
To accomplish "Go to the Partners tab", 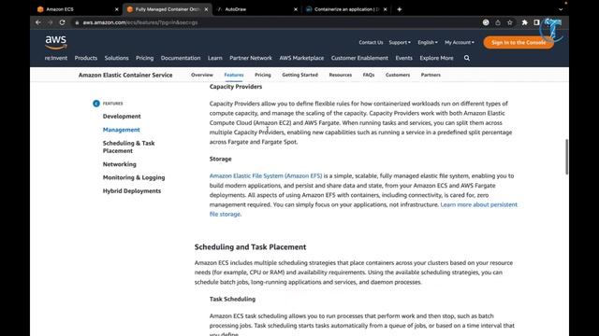I will pyautogui.click(x=431, y=75).
